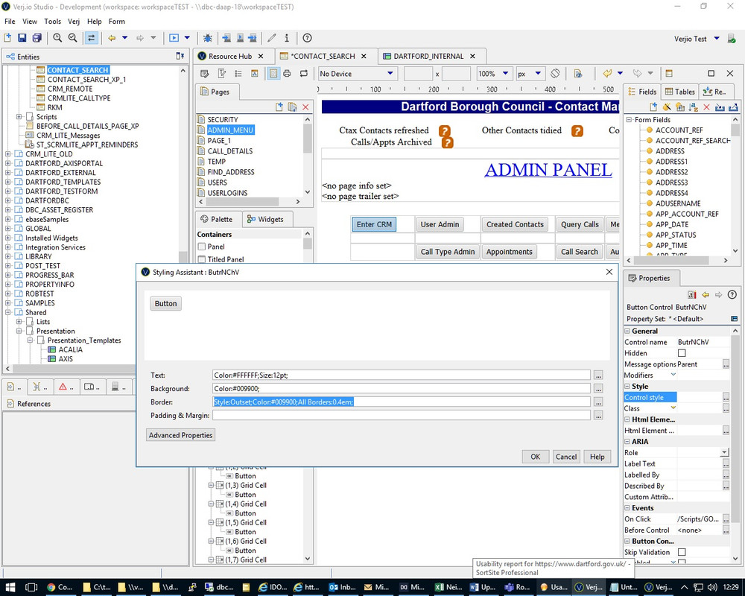Click the yellow Back navigation arrow
This screenshot has height=596, width=745.
(x=112, y=38)
